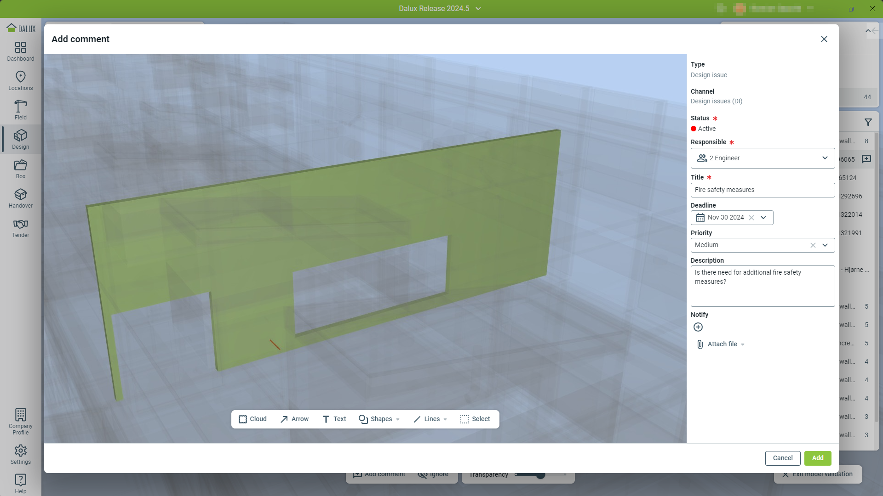Screen dimensions: 883x496
Task: Pick the Text annotation tool
Action: 334,419
